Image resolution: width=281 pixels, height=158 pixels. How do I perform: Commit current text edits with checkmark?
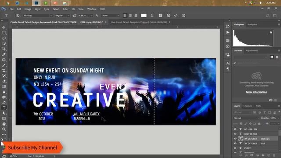176,16
